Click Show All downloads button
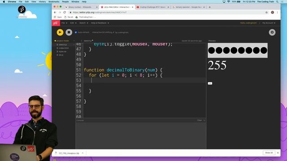287x161 pixels. point(269,153)
